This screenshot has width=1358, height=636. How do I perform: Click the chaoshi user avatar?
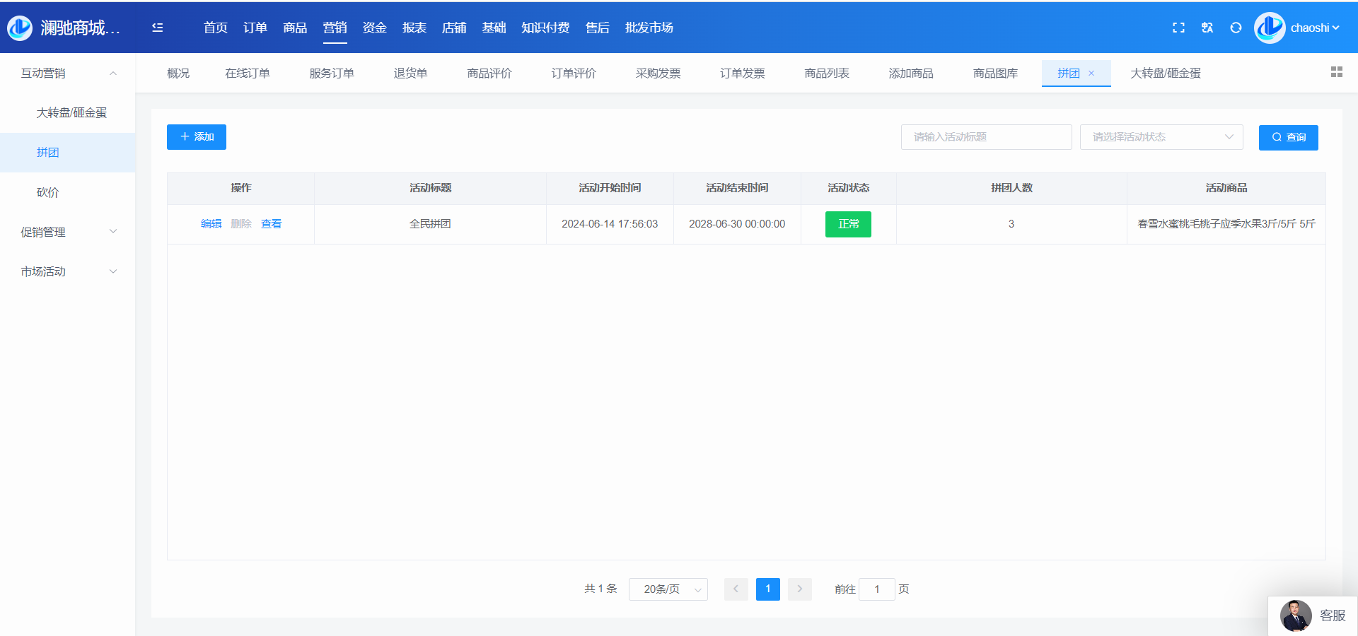click(x=1270, y=28)
